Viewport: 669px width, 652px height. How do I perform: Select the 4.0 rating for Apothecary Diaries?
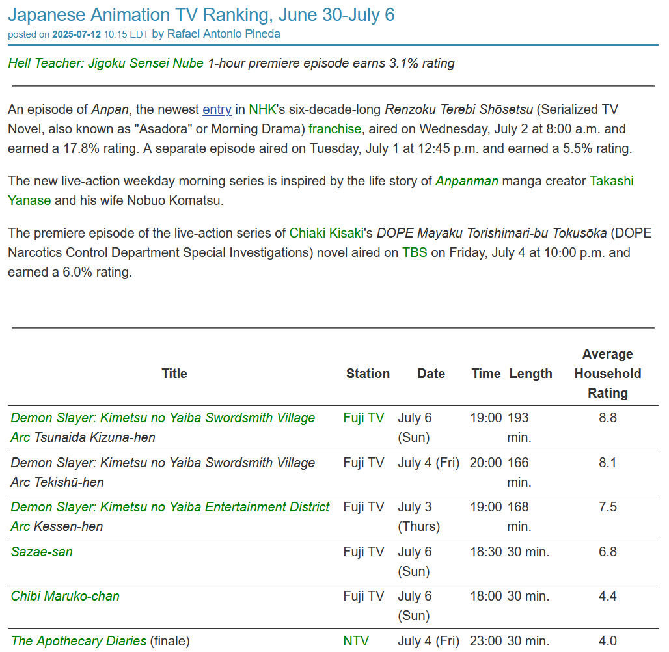coord(608,641)
